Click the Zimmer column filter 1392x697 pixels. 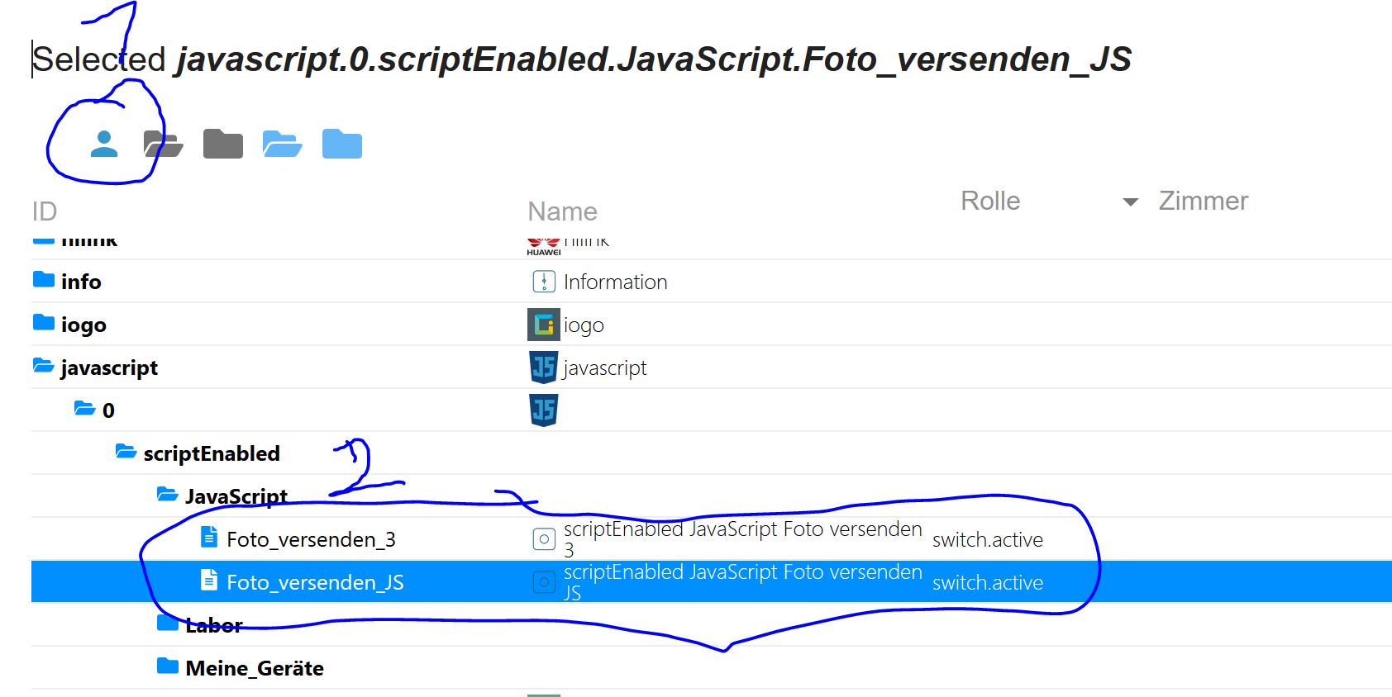(x=1203, y=201)
